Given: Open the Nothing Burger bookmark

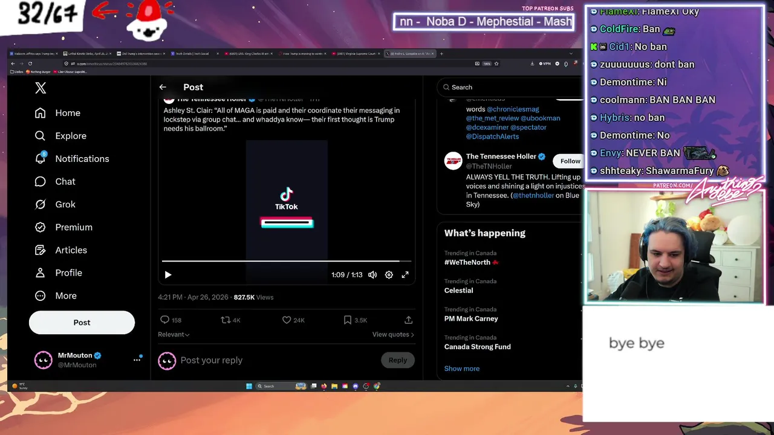Looking at the screenshot, I should [x=39, y=71].
